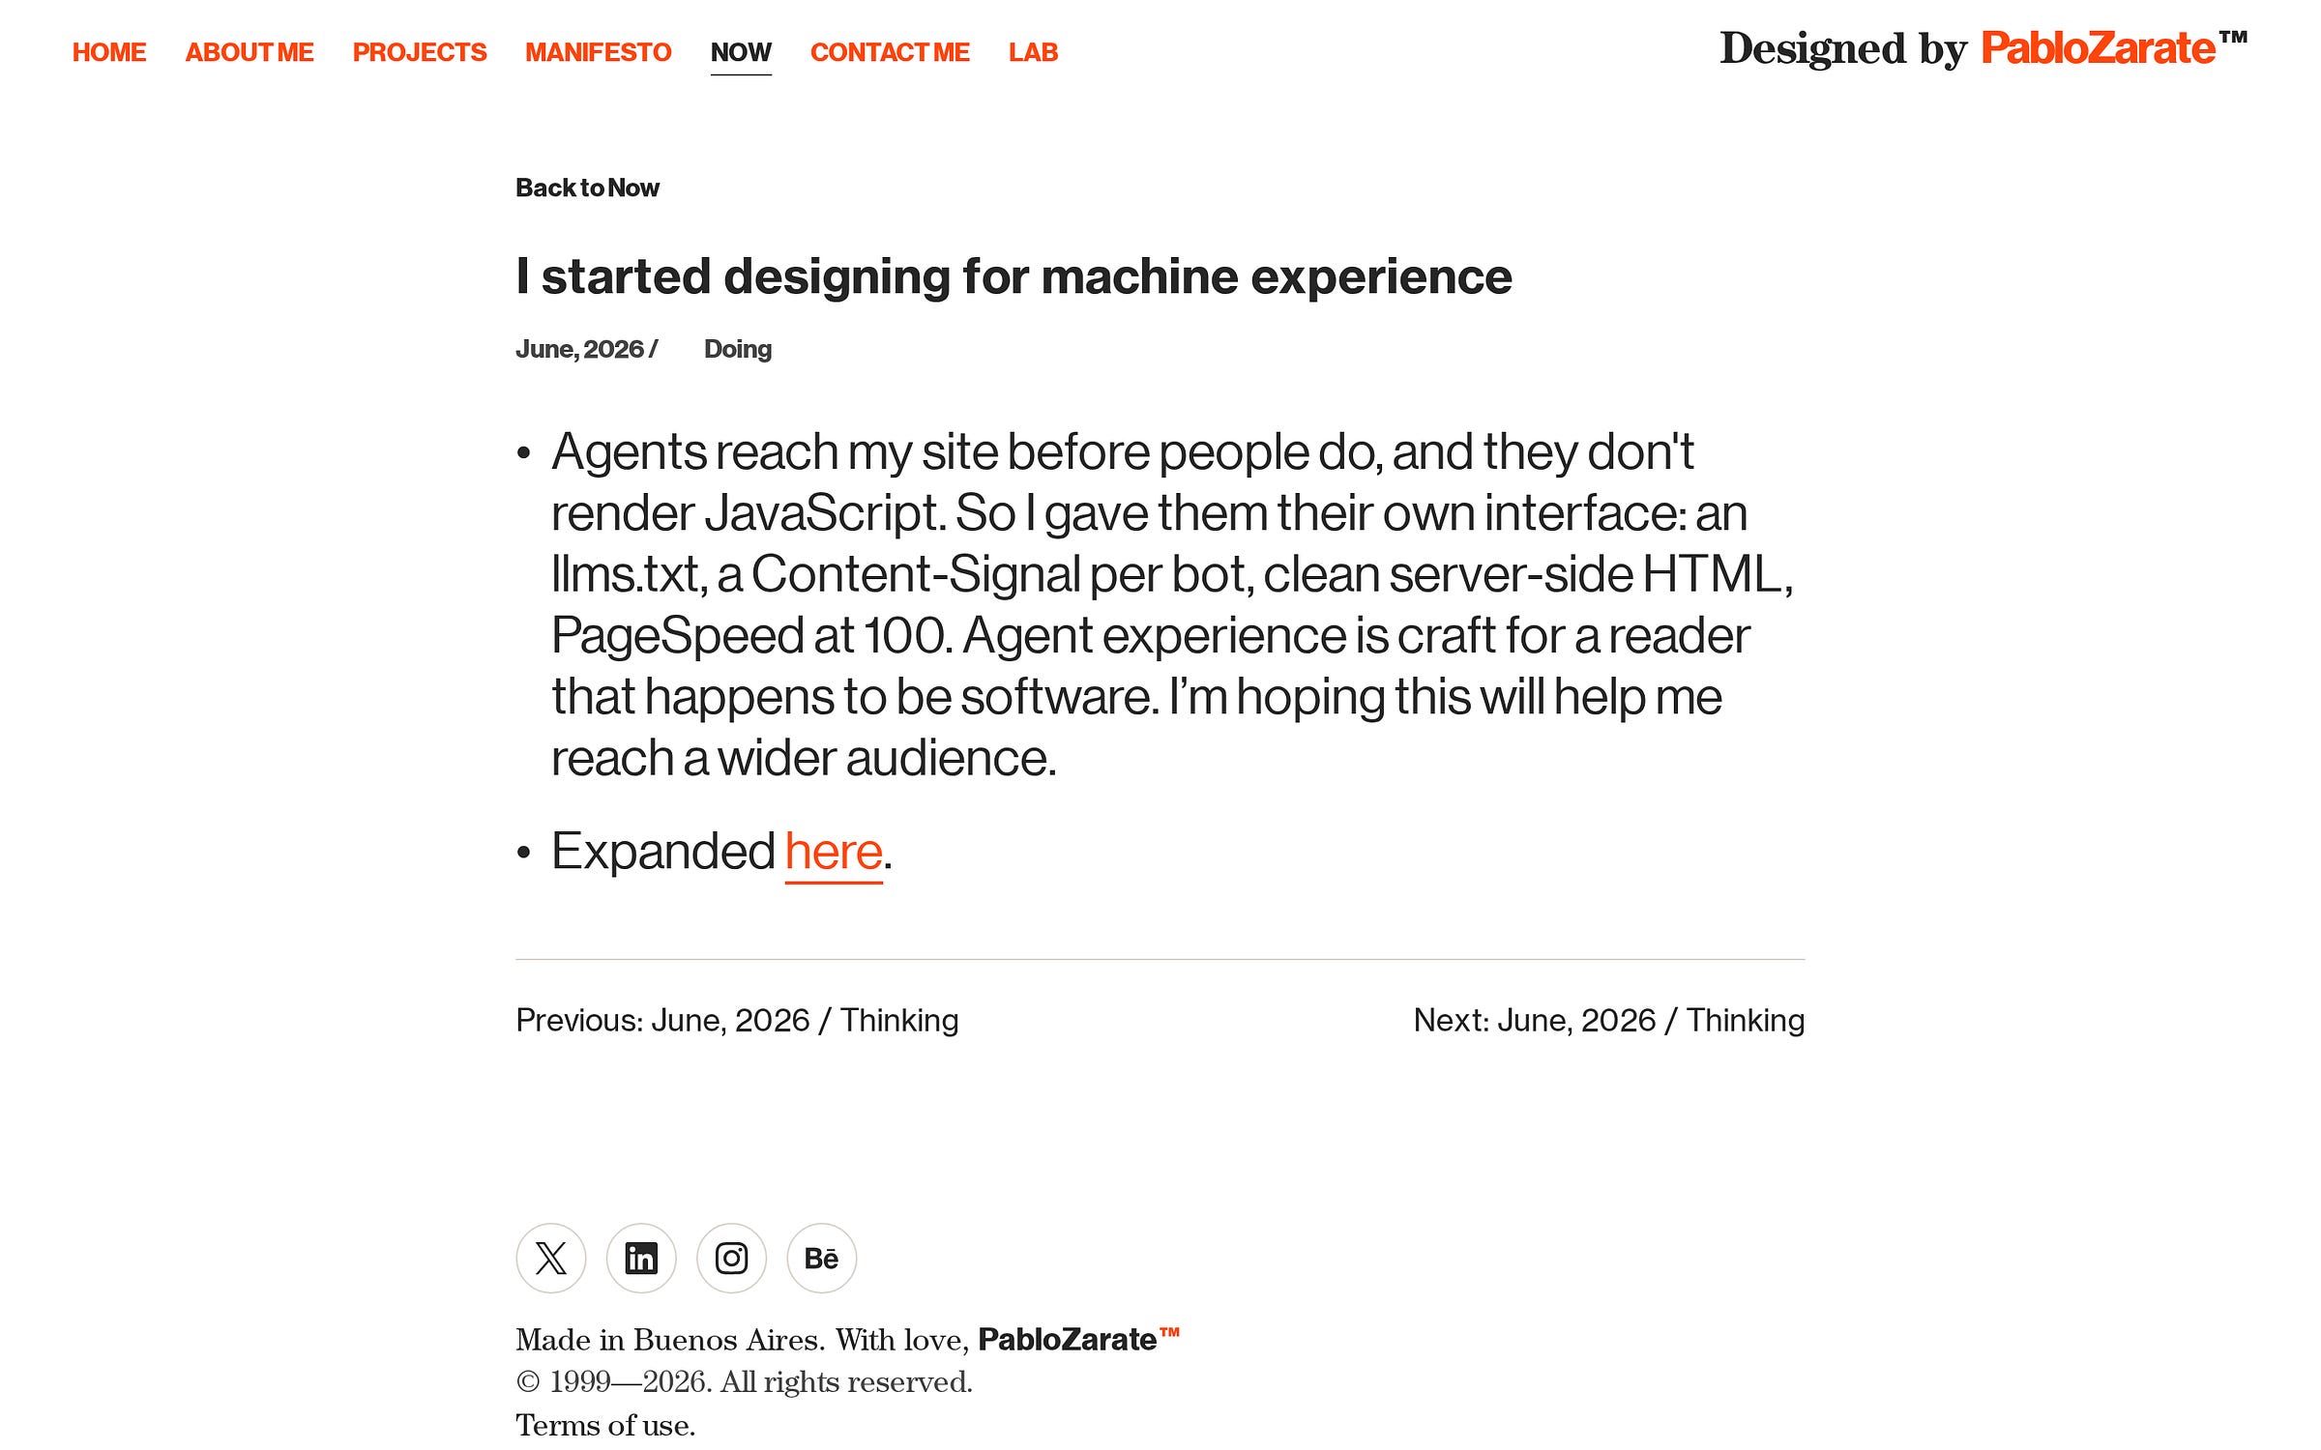Viewport: 2321px width, 1450px height.
Task: Visit the LAB section
Action: click(1033, 52)
